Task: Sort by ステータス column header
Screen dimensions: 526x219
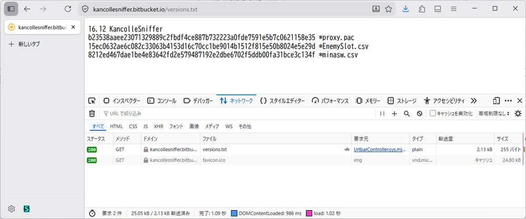Action: click(98, 138)
